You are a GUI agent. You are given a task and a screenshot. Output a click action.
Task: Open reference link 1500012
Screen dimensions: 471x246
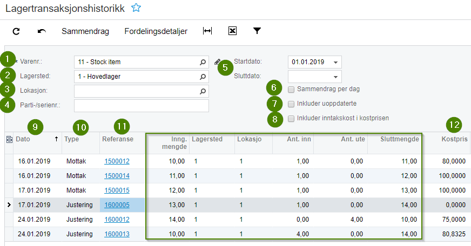pos(117,161)
